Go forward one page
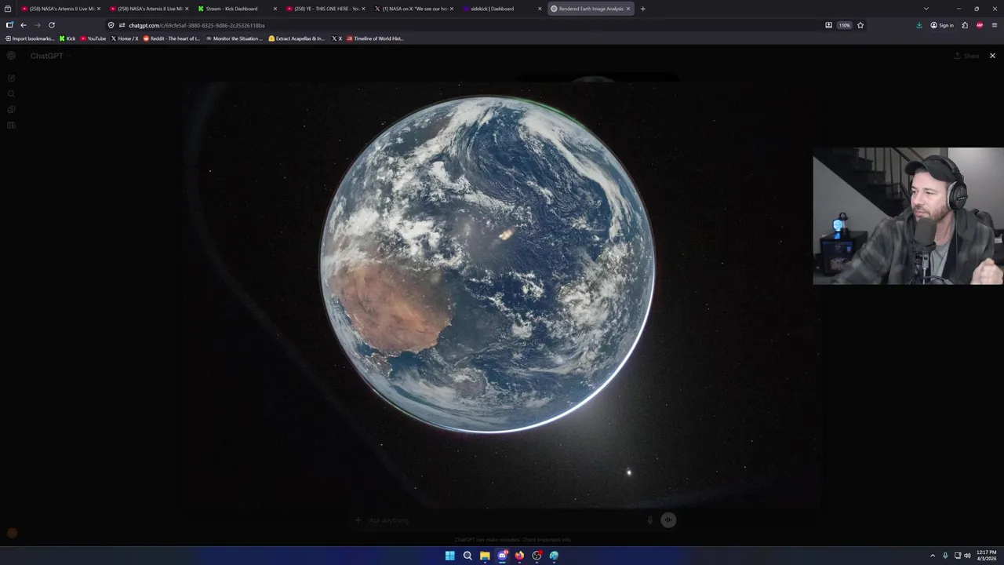The width and height of the screenshot is (1004, 565). [x=37, y=25]
